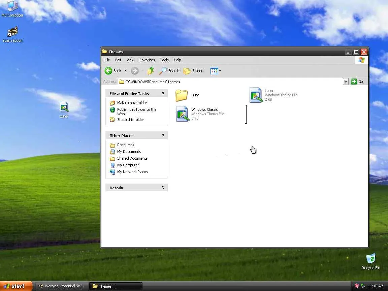Expand the address bar dropdown list
388x291 pixels.
tap(346, 82)
